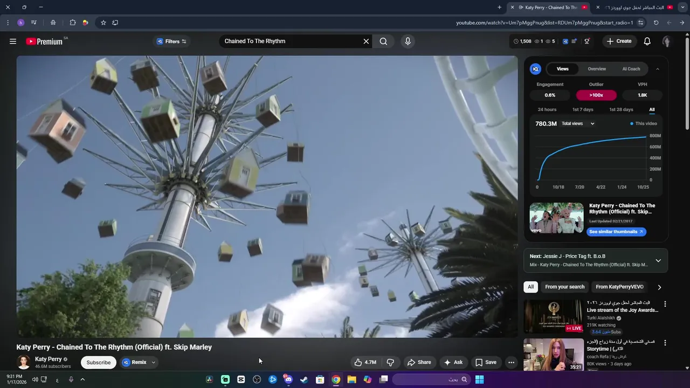Viewport: 690px width, 388px height.
Task: Select the All filter chip
Action: (x=530, y=287)
